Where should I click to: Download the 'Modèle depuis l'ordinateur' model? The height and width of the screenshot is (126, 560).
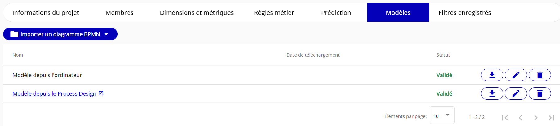(492, 75)
